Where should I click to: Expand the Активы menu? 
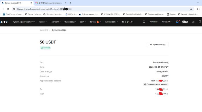pos(154,22)
